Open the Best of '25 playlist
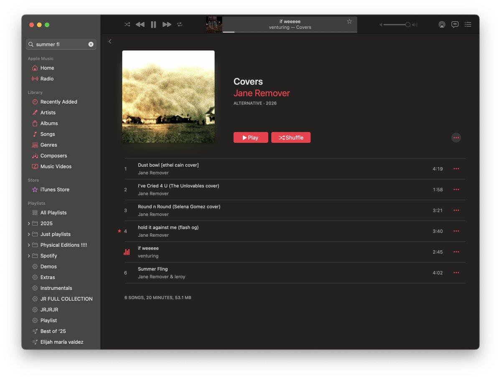The image size is (501, 378). coord(53,331)
